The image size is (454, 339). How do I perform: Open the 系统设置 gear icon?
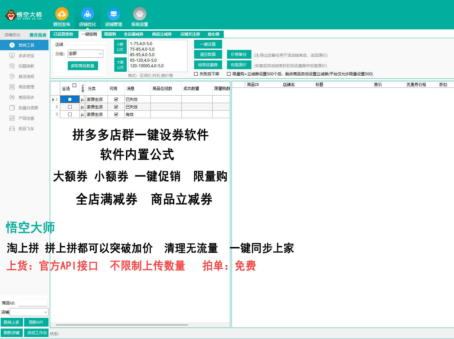pyautogui.click(x=140, y=14)
